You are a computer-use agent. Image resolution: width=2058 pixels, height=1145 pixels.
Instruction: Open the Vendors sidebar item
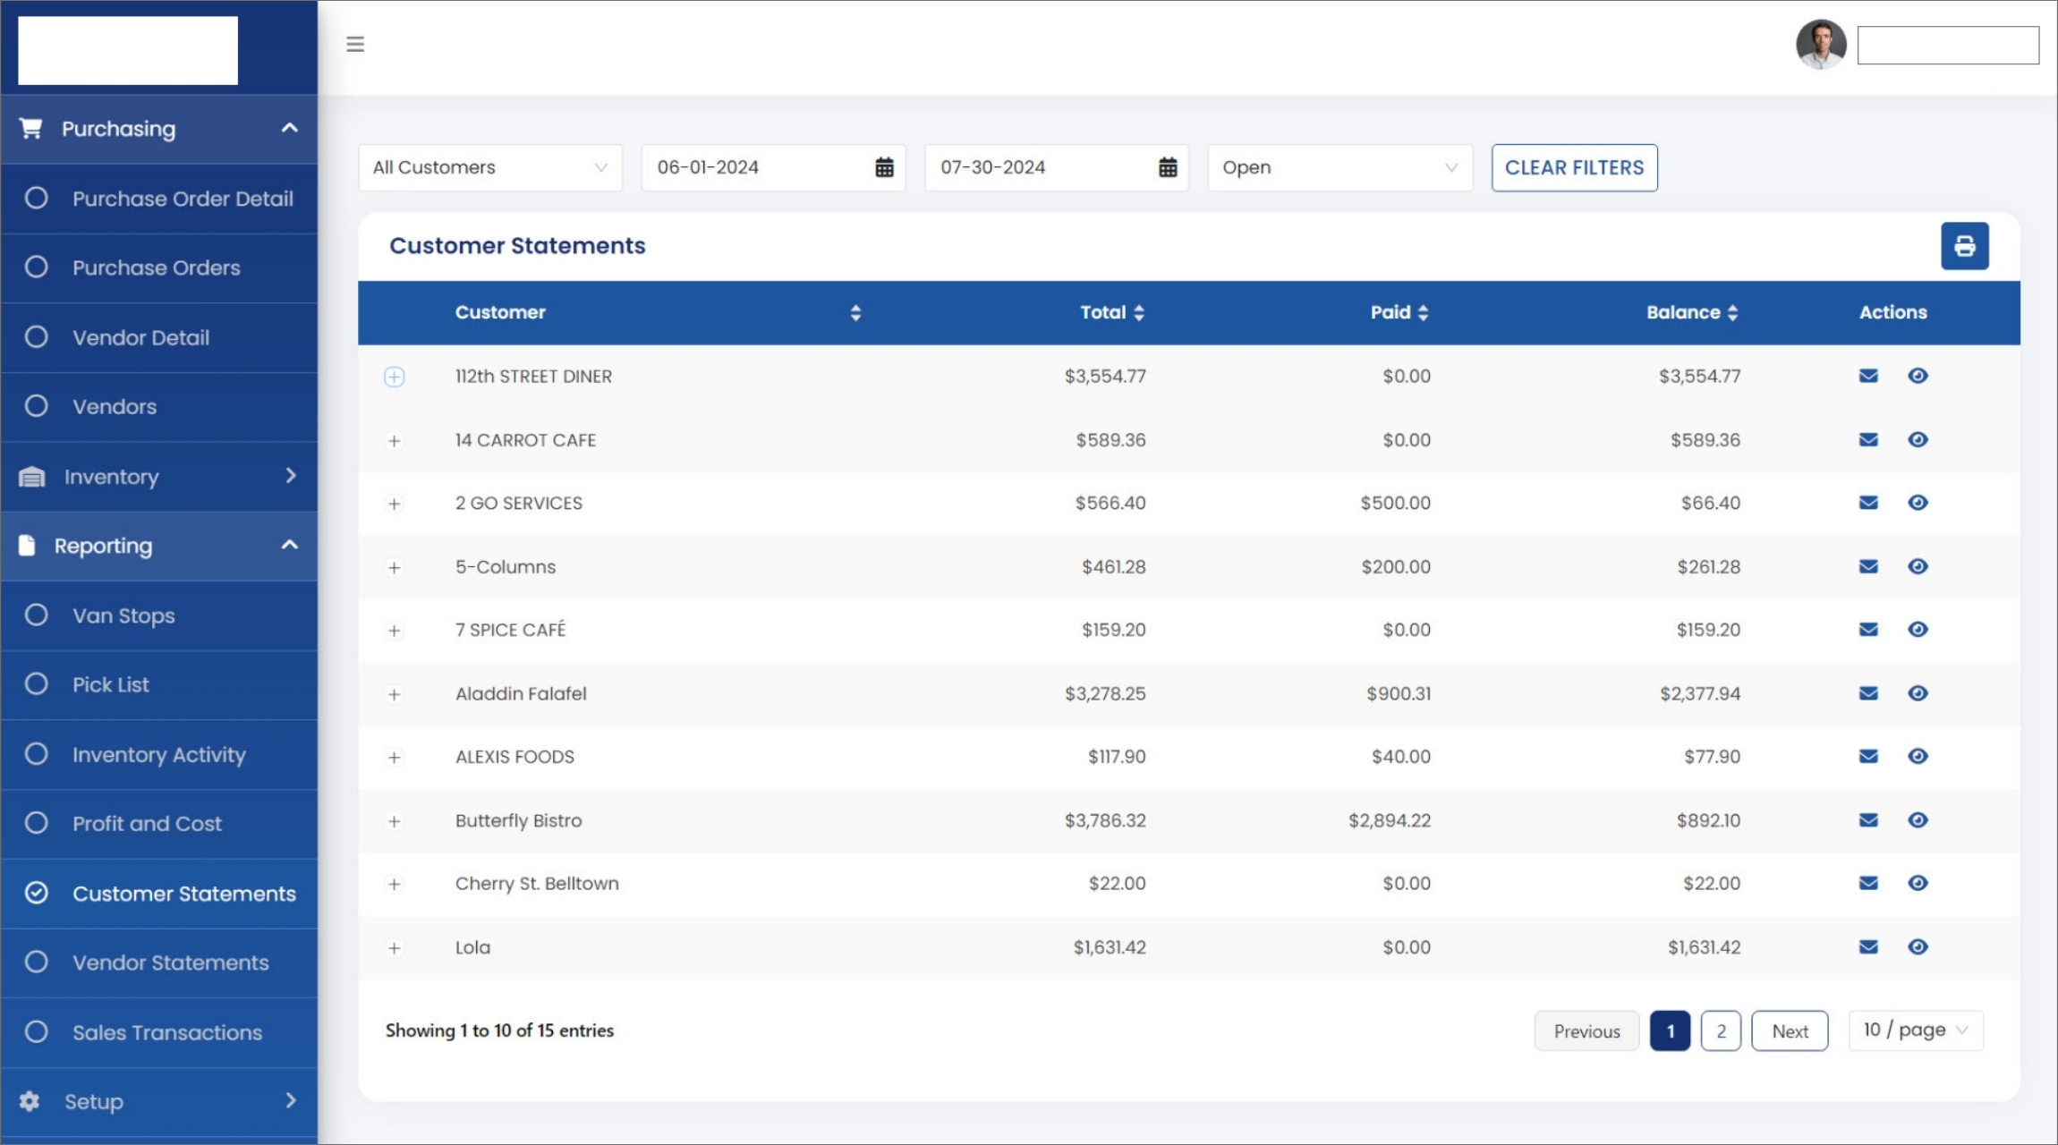(158, 407)
